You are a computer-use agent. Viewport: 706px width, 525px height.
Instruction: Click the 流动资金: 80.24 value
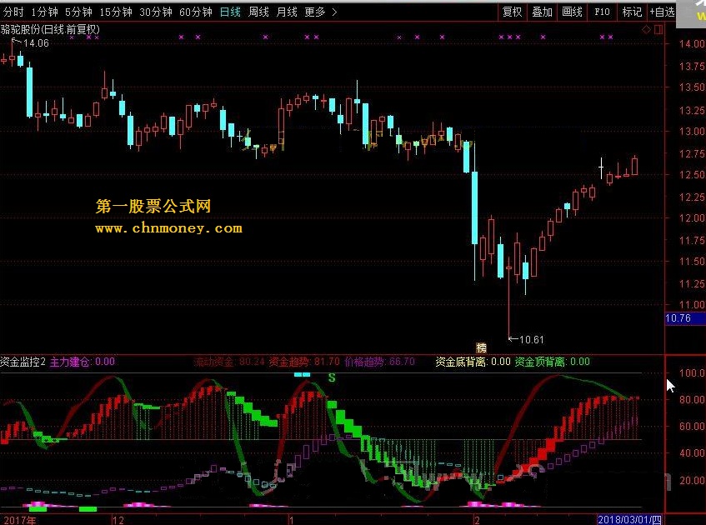(x=229, y=362)
